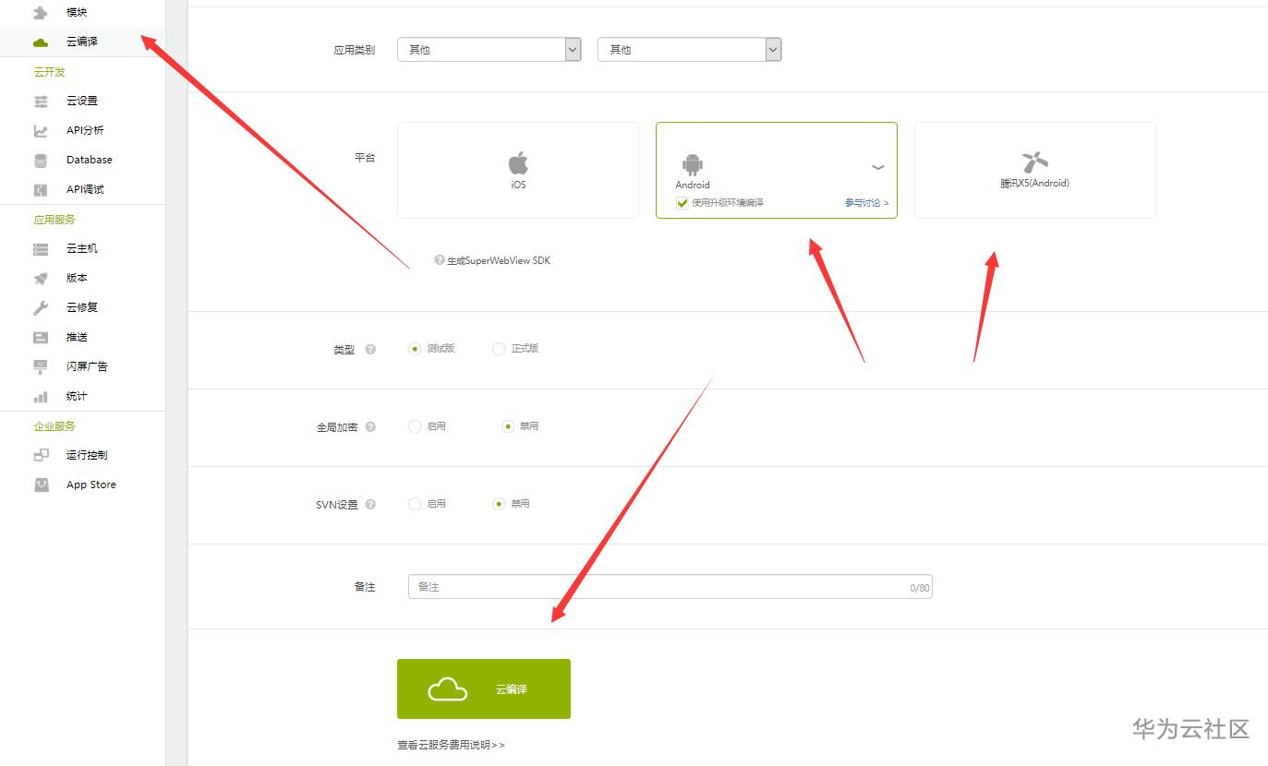
Task: Open the second 应用类别 dropdown
Action: 690,50
